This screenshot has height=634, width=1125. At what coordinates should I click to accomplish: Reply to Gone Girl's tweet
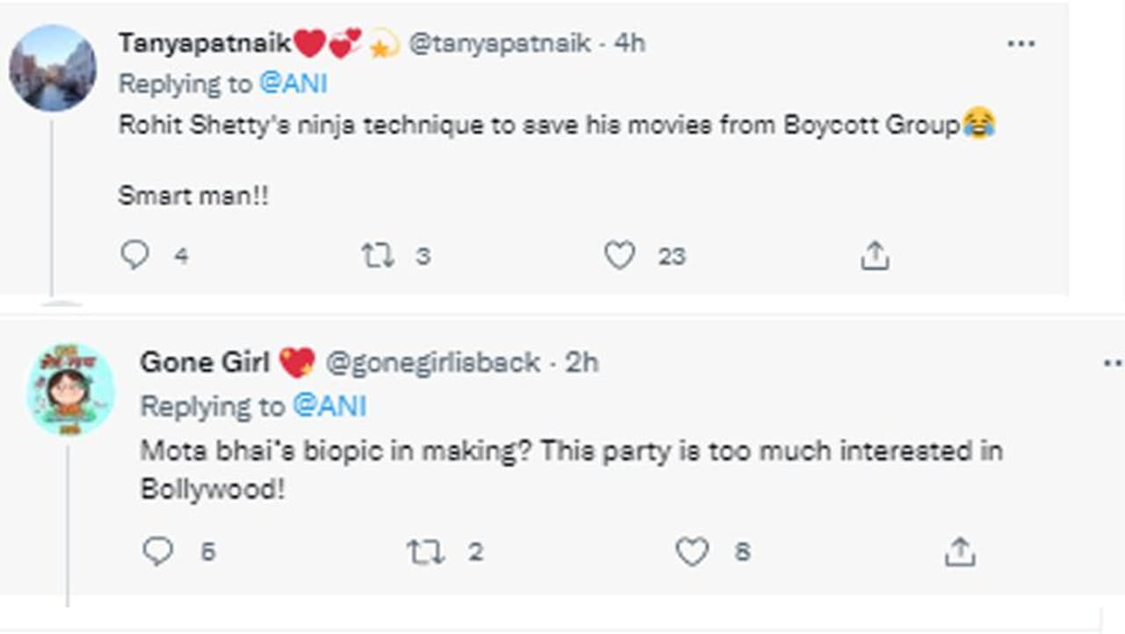click(158, 551)
